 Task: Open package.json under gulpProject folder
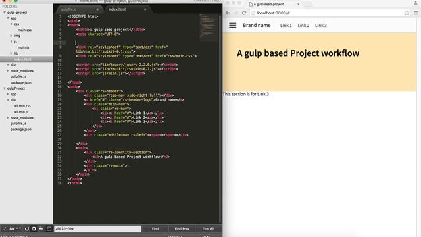(21, 129)
